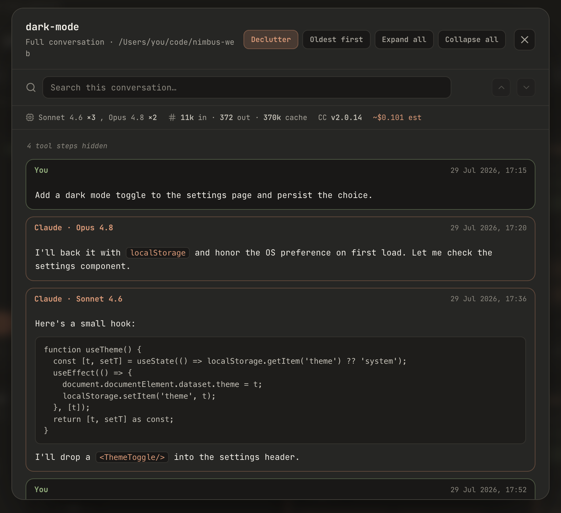Click the localStorage inline code chip

(x=158, y=253)
